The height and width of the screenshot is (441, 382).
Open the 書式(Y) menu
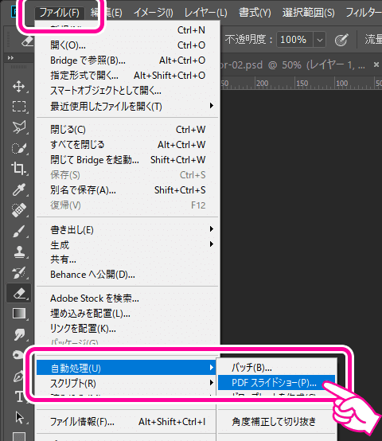[255, 13]
